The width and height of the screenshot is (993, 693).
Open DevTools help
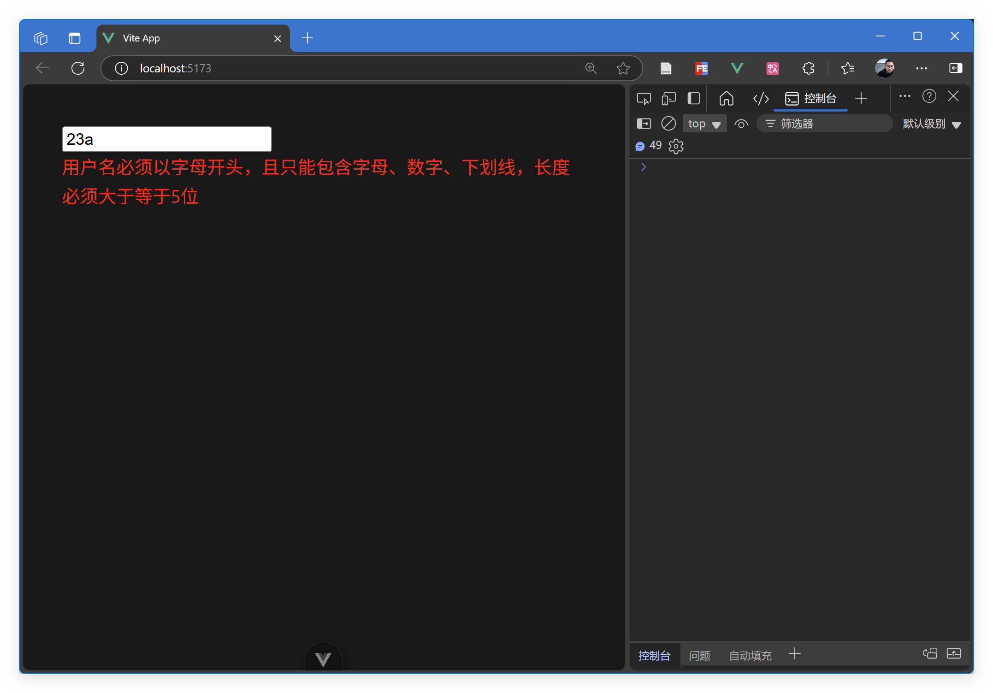click(x=929, y=96)
